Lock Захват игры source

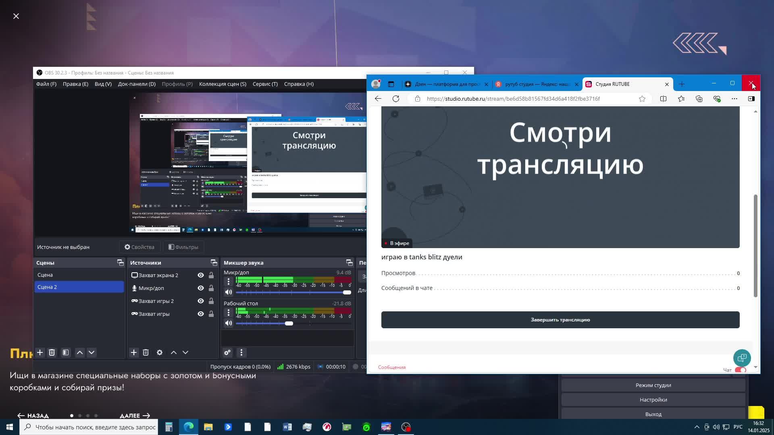point(211,314)
